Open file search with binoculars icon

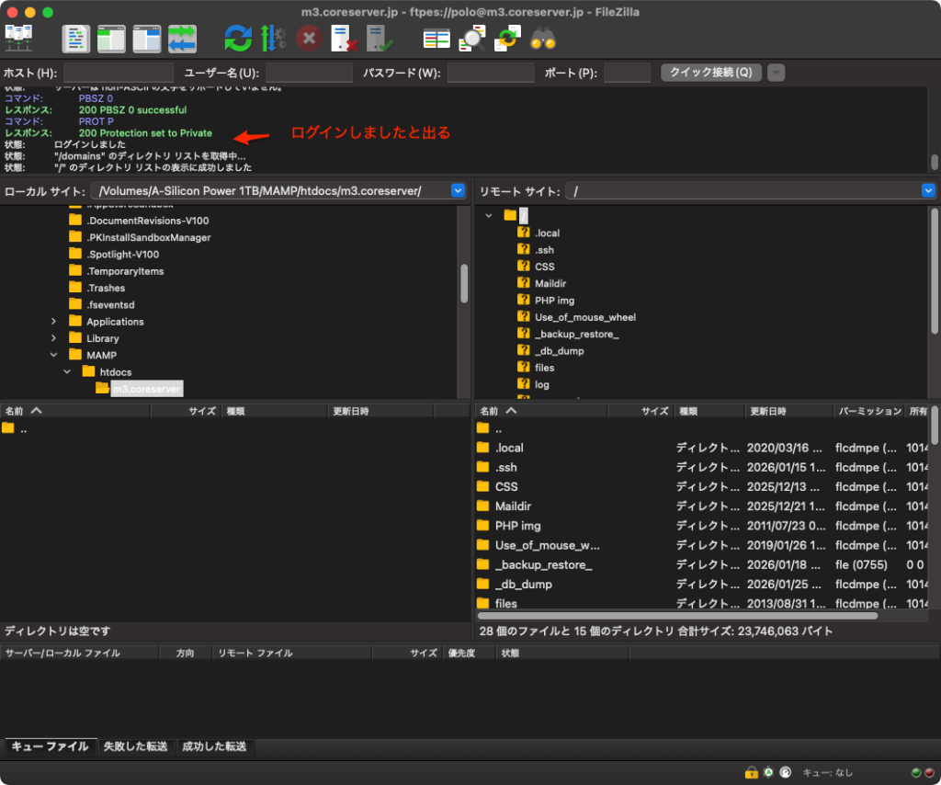coord(543,38)
